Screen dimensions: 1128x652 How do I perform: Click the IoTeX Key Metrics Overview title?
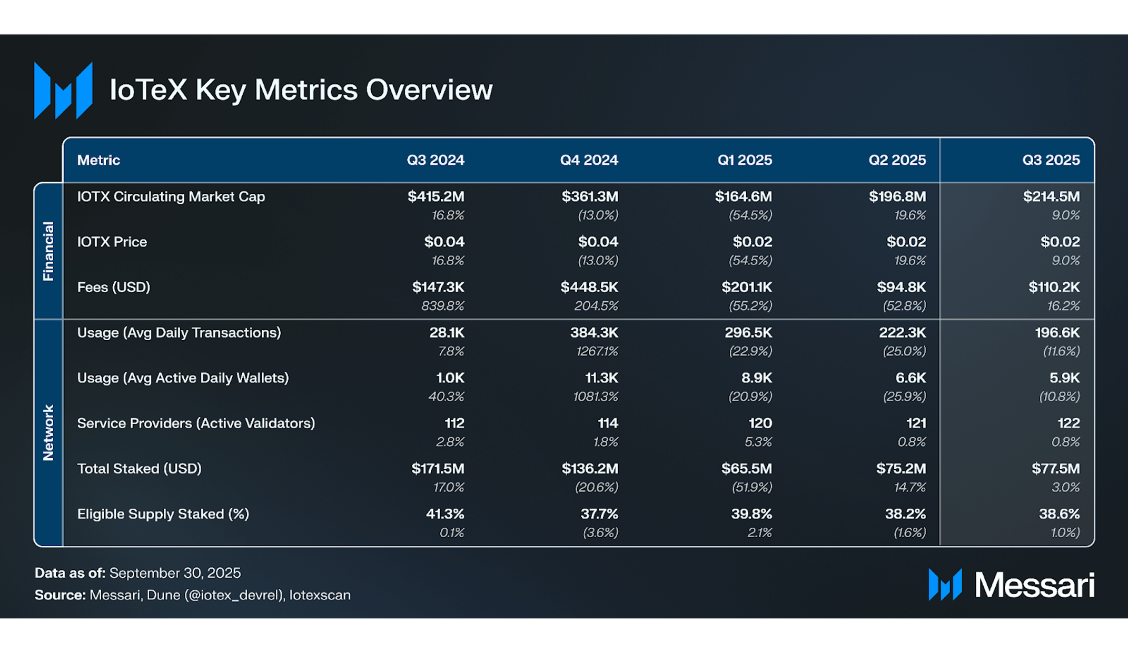coord(301,90)
